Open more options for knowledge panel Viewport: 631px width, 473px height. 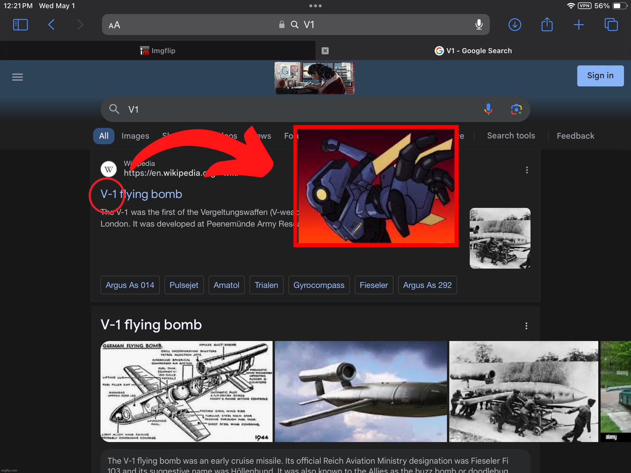coord(526,326)
